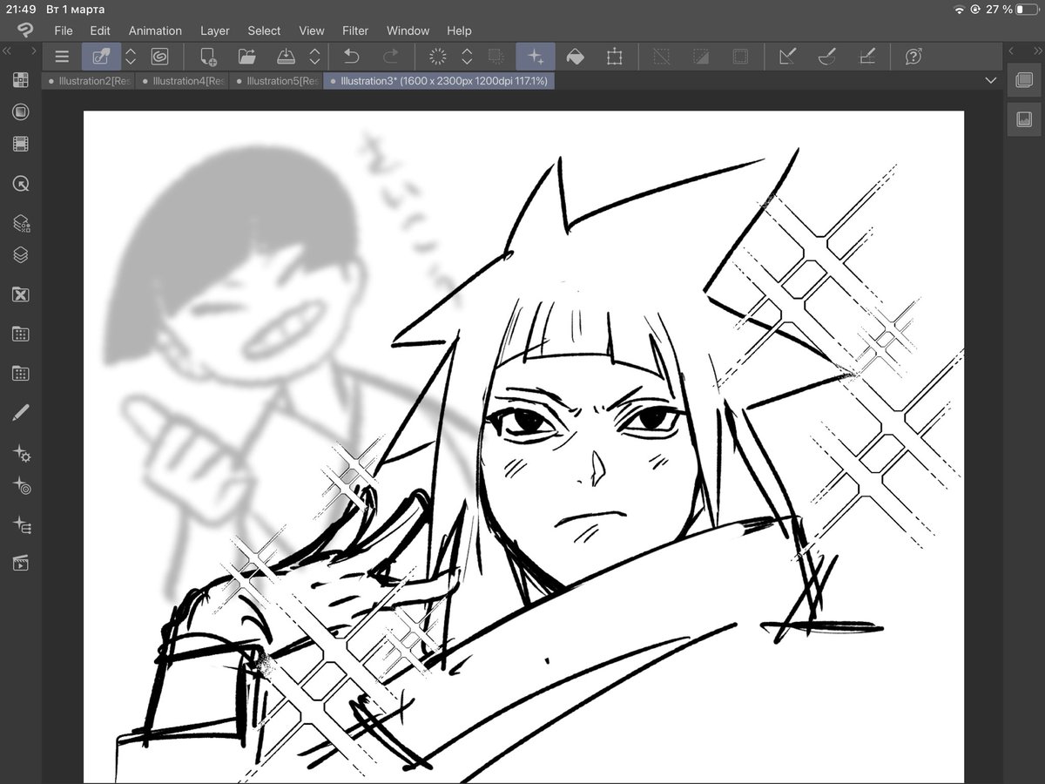Save the illustration with the Save icon
The image size is (1045, 784).
point(287,57)
